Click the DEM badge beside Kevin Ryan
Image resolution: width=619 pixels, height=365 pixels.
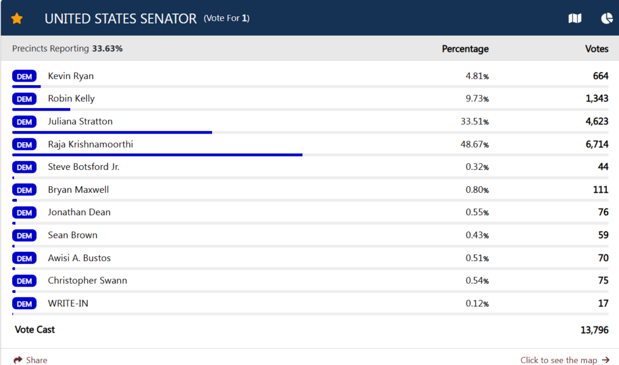25,76
